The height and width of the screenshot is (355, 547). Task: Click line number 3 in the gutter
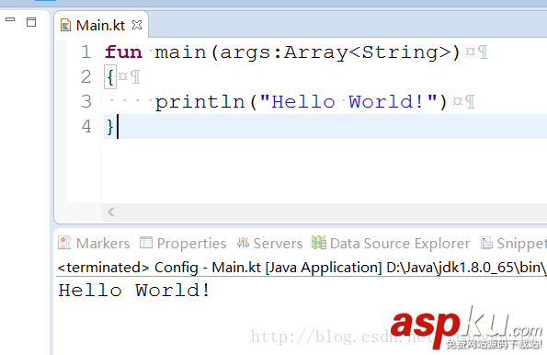click(x=86, y=101)
